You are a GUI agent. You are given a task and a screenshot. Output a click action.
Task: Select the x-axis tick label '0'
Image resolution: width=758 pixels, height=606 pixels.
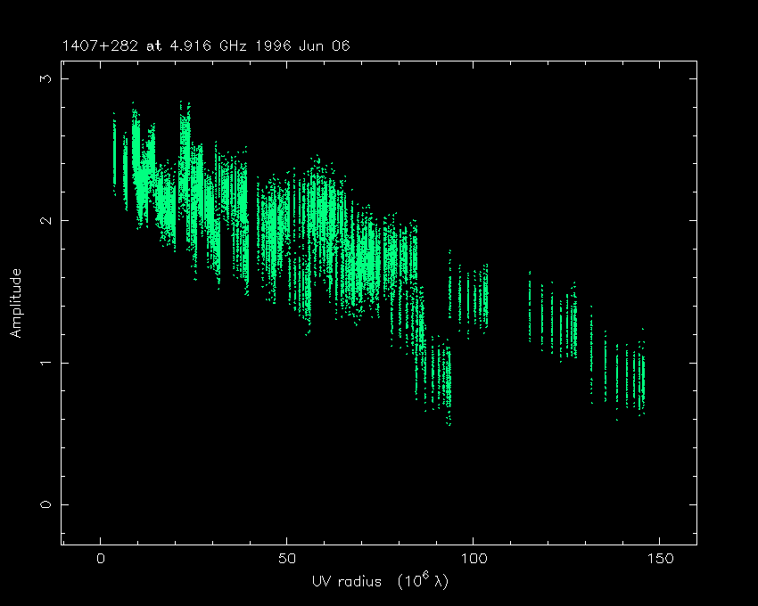[101, 559]
